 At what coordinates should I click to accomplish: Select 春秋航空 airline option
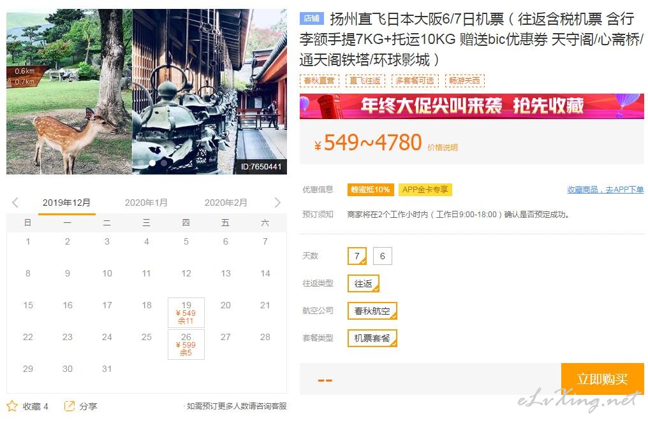372,311
